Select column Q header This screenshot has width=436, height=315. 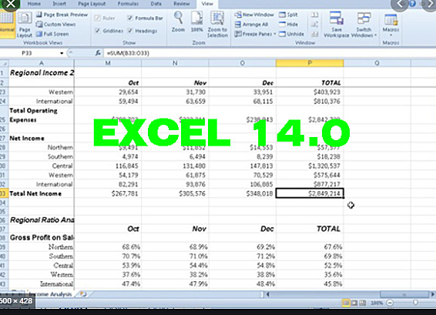pos(377,63)
